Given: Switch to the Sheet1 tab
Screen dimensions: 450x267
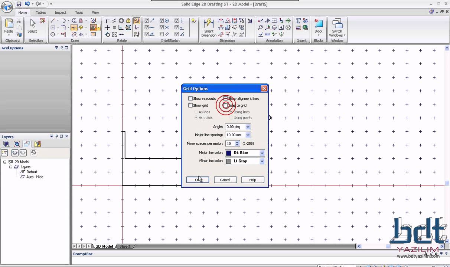Looking at the screenshot, I should tap(125, 246).
